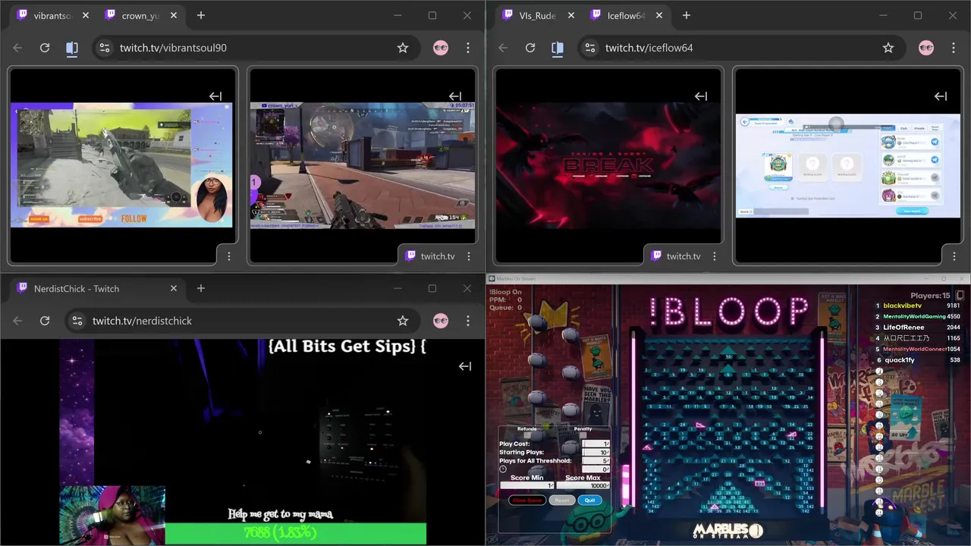This screenshot has height=546, width=971.
Task: Go back in the vibrantsoul90 window
Action: coord(17,48)
